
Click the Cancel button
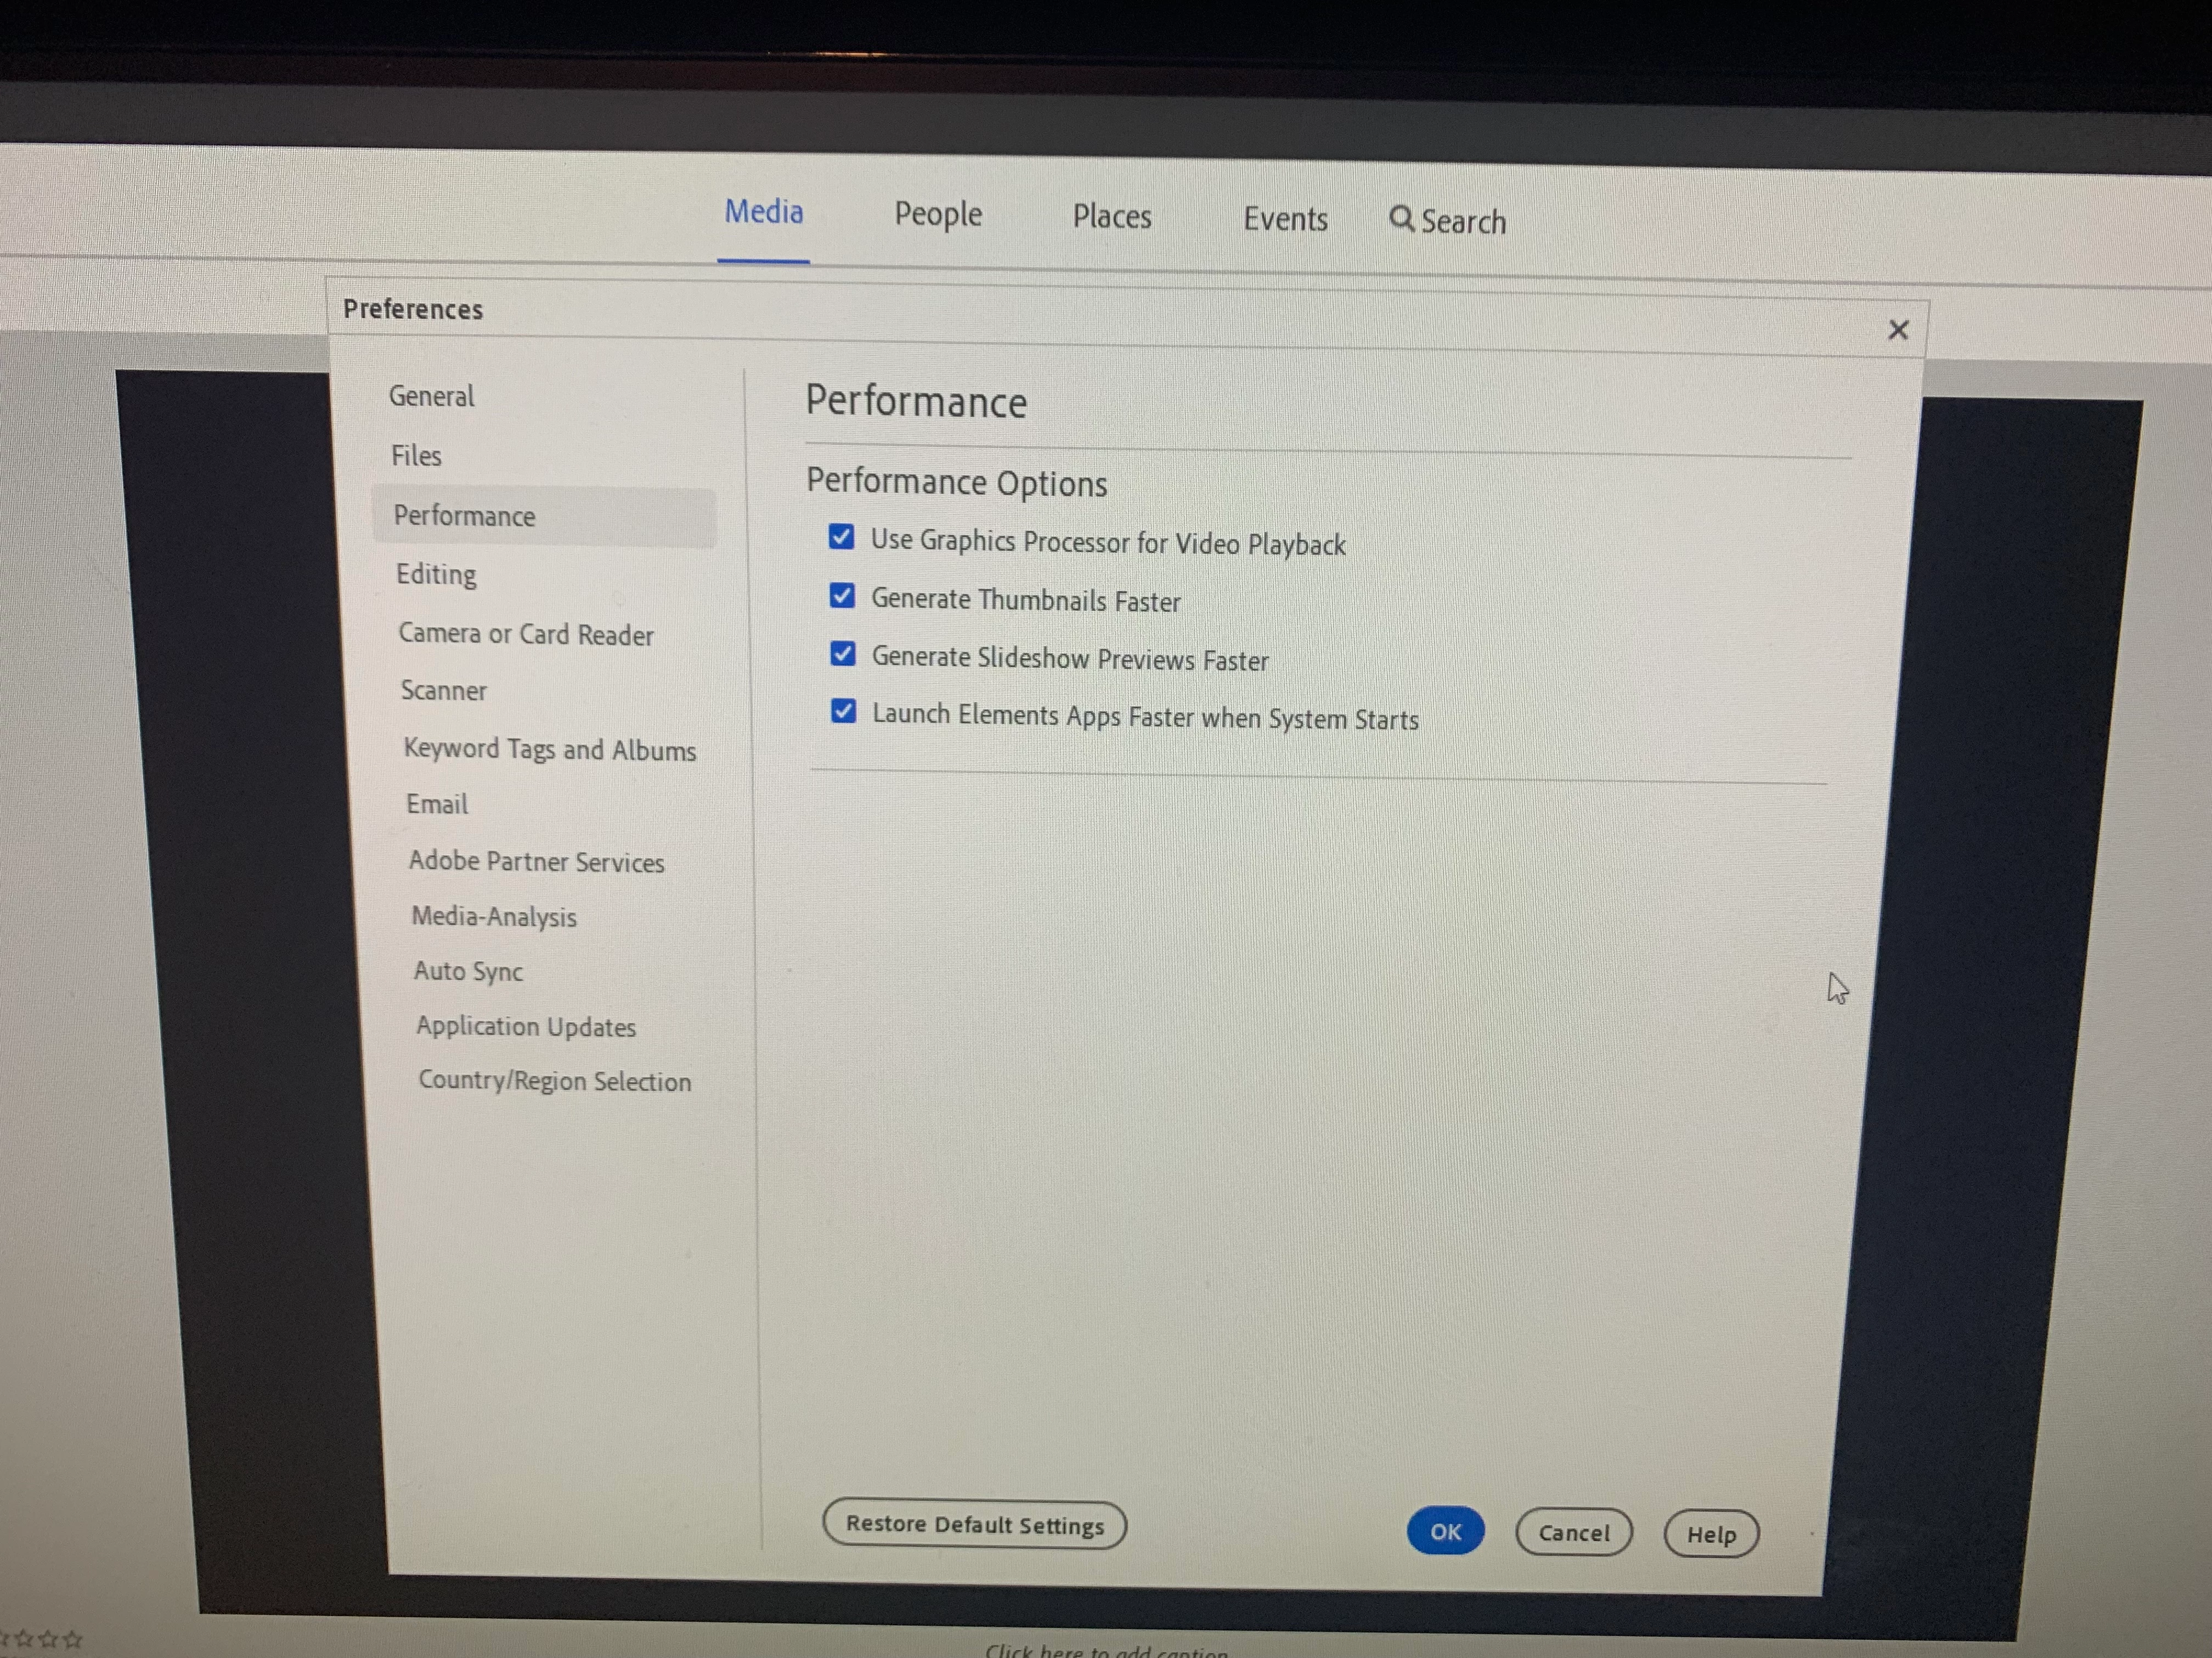click(x=1573, y=1533)
